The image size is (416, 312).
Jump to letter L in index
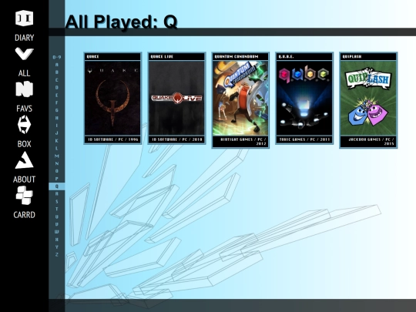[x=57, y=149]
